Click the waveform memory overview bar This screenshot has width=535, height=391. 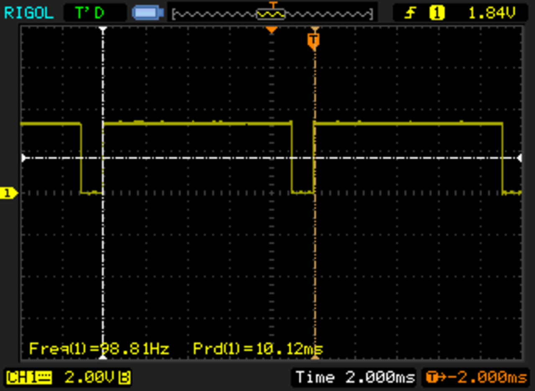click(x=273, y=14)
